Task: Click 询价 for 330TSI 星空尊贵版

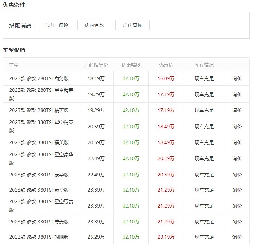Action: [237, 206]
